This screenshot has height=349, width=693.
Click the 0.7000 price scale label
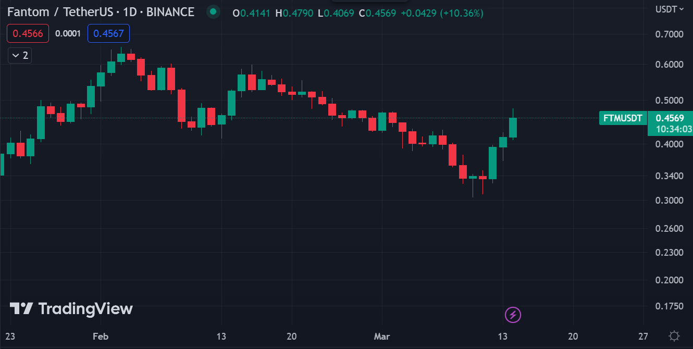pos(669,34)
